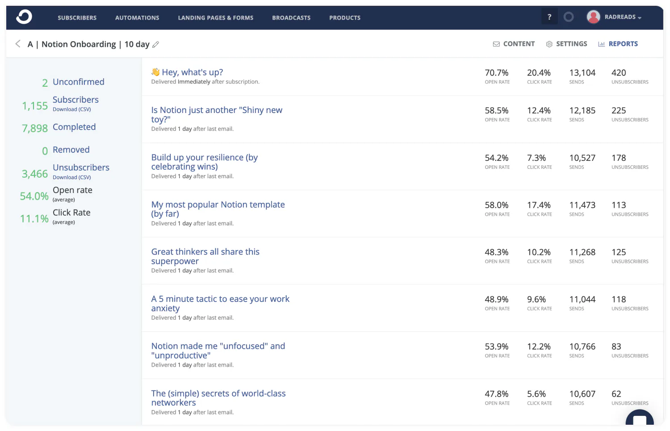Open the Subscribers list link
The height and width of the screenshot is (431, 670).
click(x=75, y=100)
